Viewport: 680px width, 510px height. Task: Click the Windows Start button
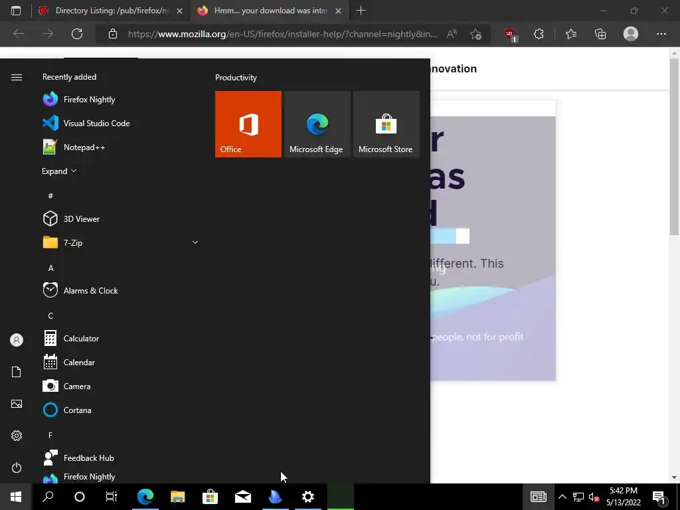[16, 497]
